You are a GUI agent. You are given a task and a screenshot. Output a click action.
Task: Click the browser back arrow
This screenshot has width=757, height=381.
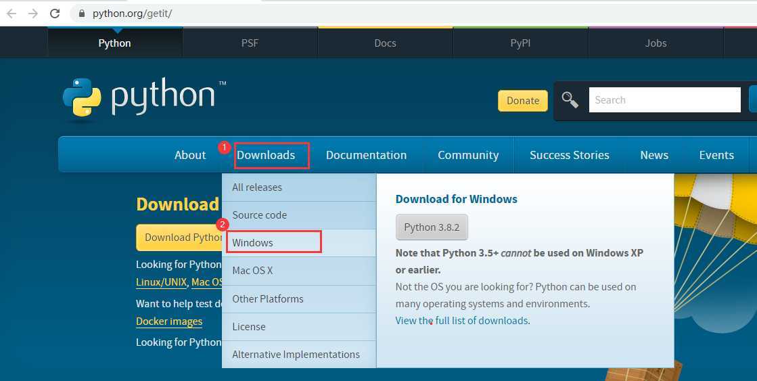pyautogui.click(x=12, y=14)
